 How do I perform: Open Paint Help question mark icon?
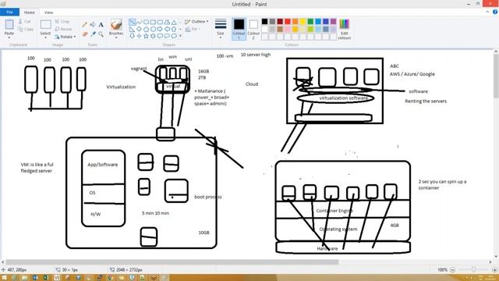(496, 12)
